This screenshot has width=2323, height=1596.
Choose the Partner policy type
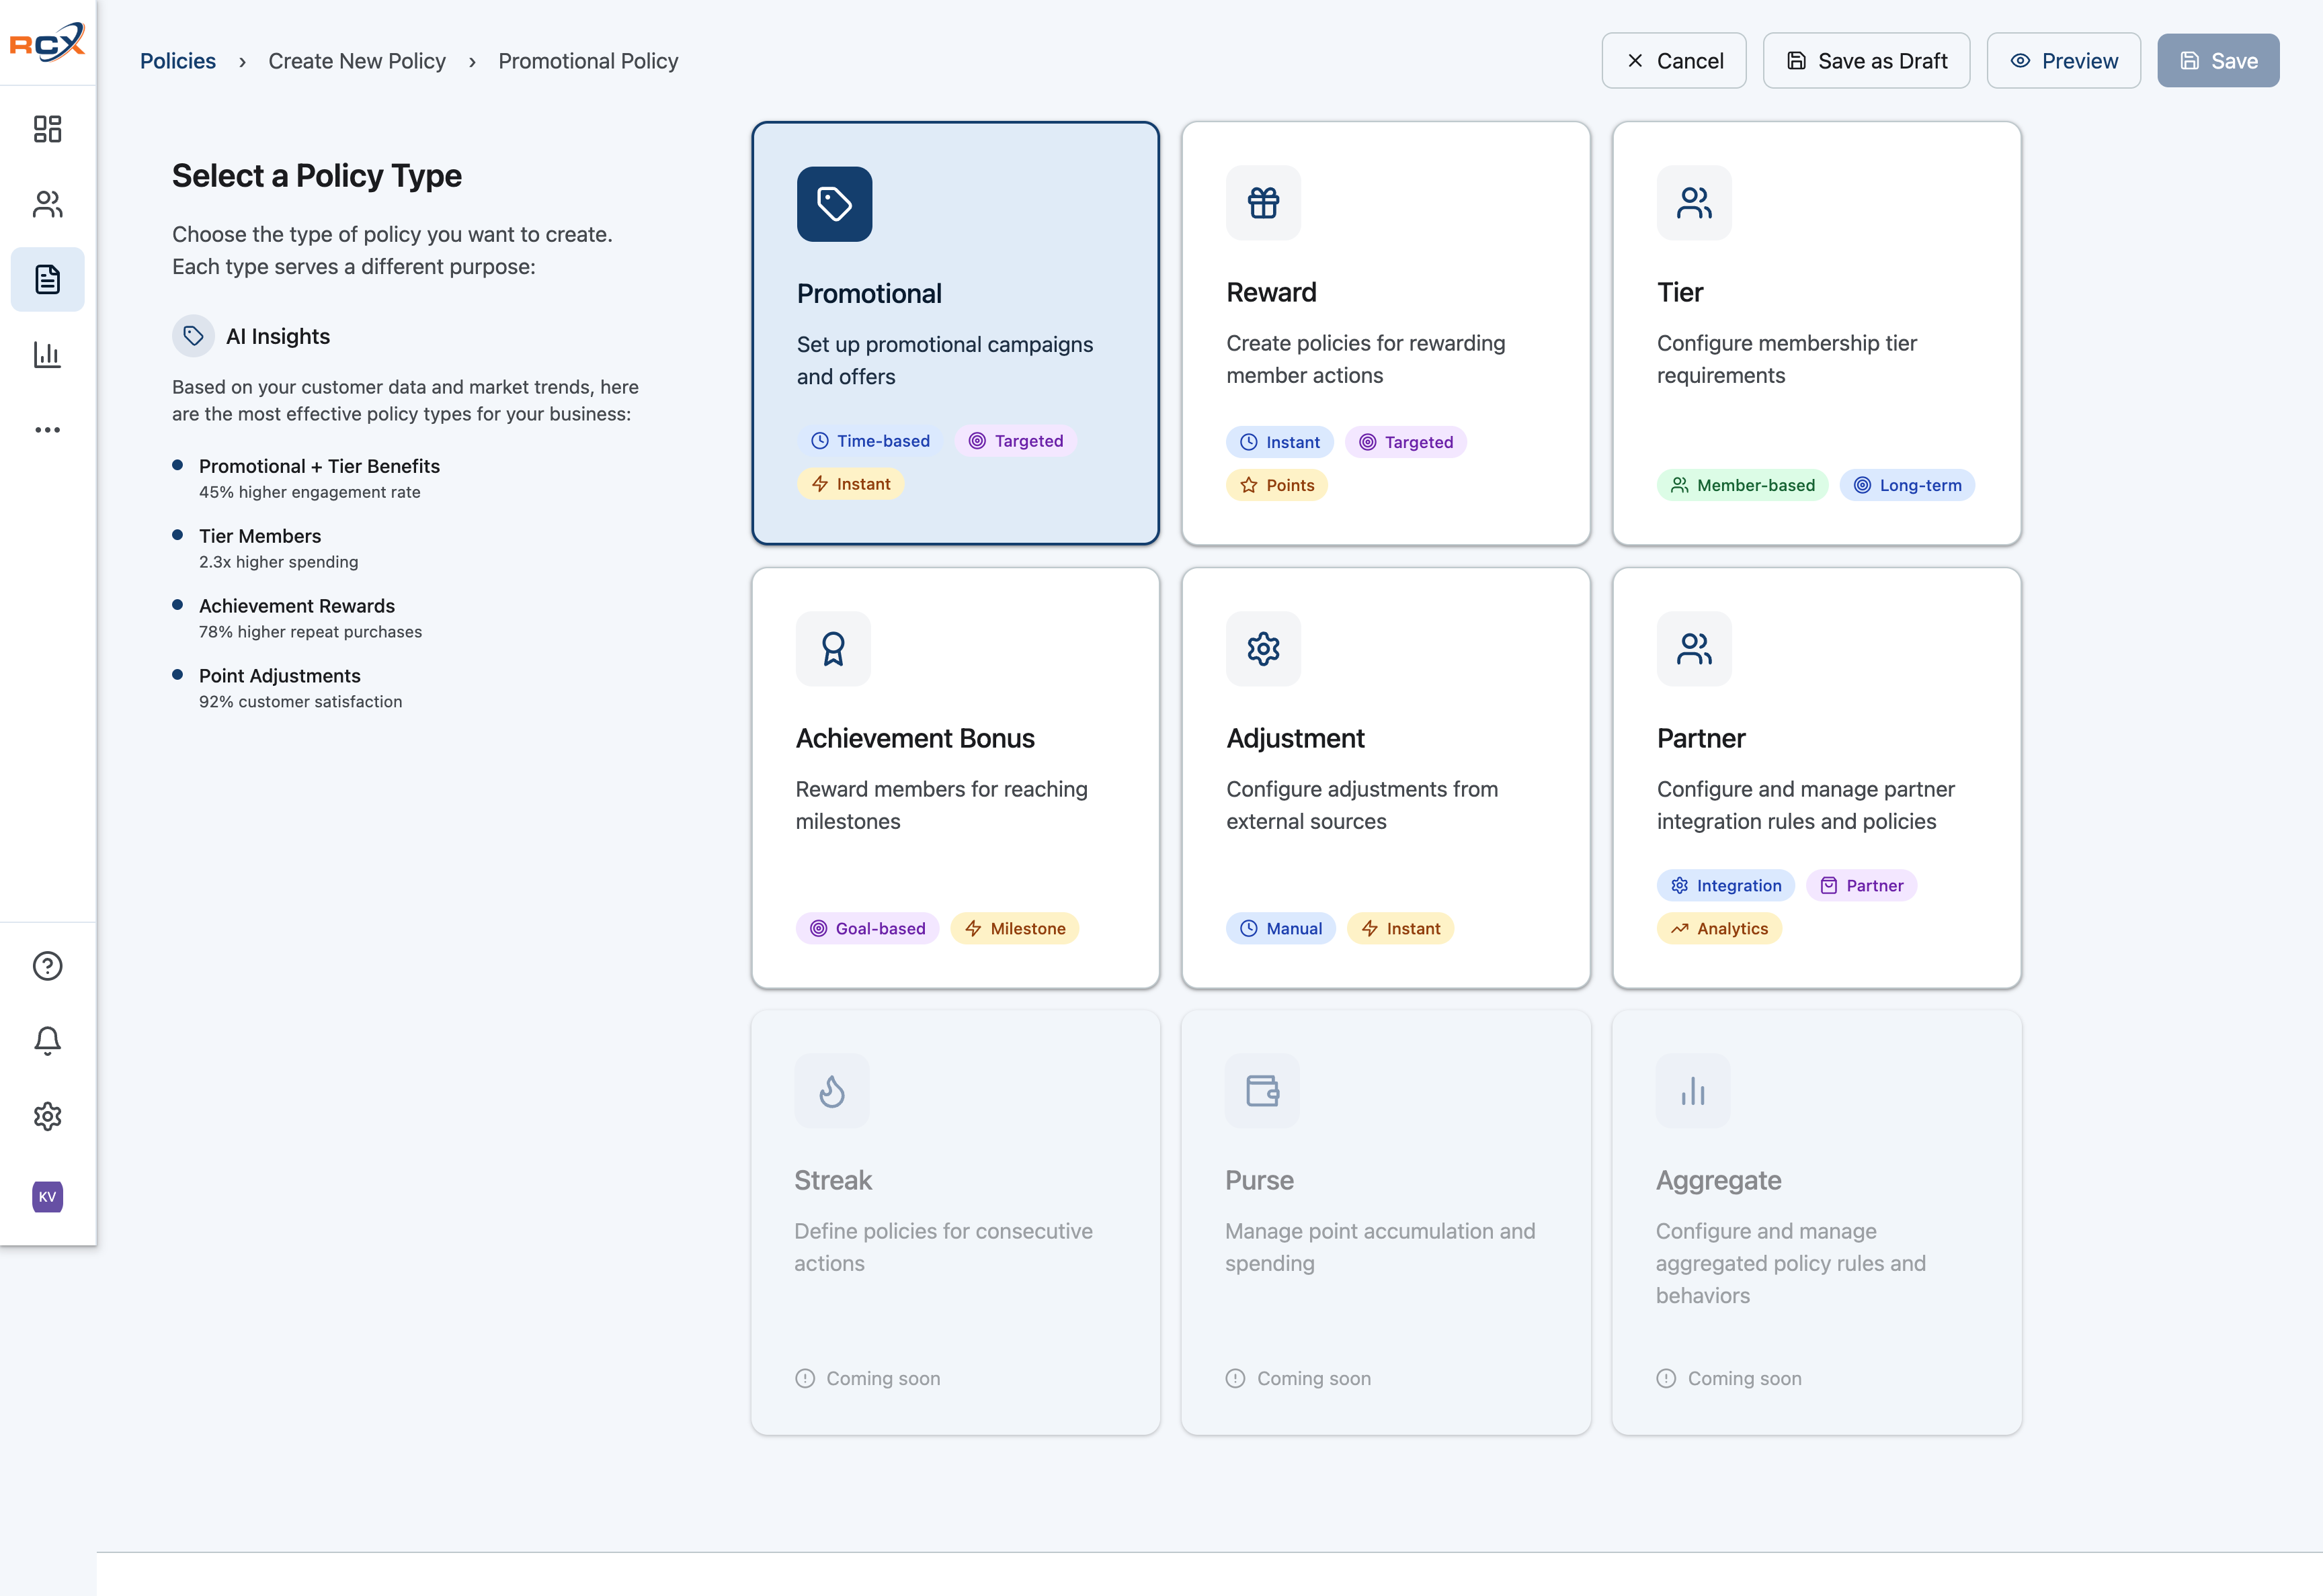[1817, 778]
